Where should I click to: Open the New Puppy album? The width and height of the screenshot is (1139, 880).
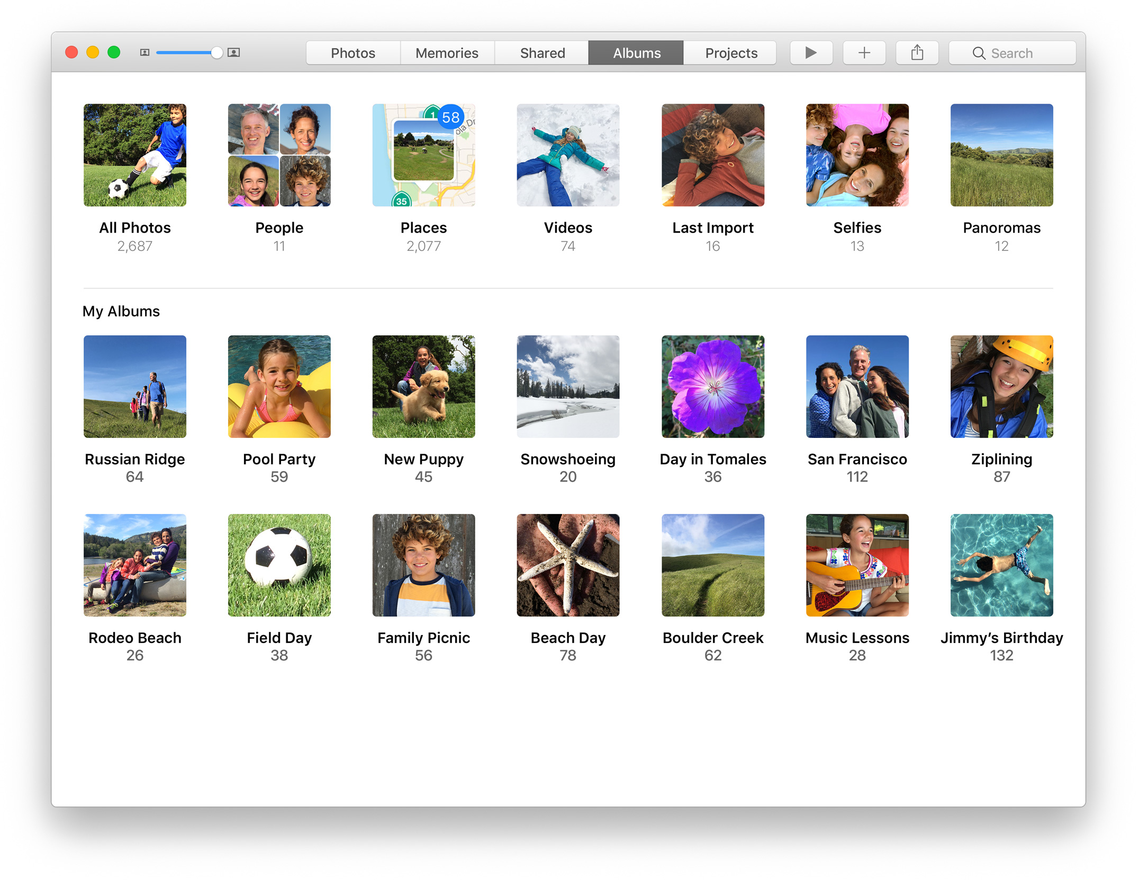pyautogui.click(x=423, y=387)
